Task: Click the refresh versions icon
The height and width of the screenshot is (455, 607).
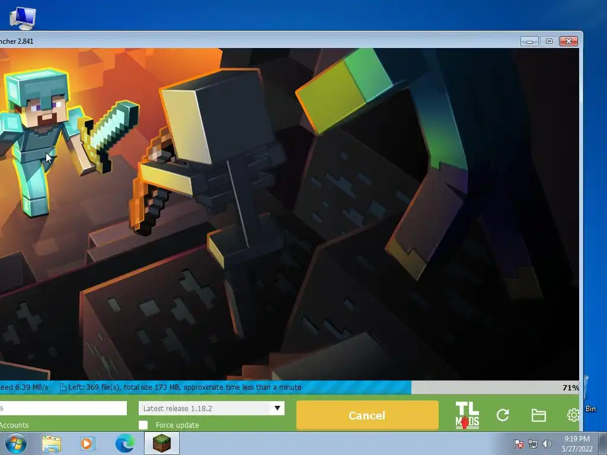Action: (503, 415)
